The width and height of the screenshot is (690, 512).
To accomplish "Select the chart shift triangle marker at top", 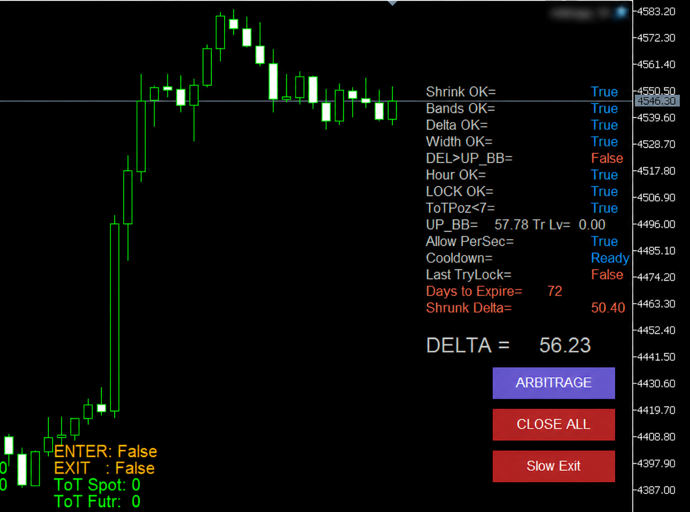I will (x=392, y=3).
